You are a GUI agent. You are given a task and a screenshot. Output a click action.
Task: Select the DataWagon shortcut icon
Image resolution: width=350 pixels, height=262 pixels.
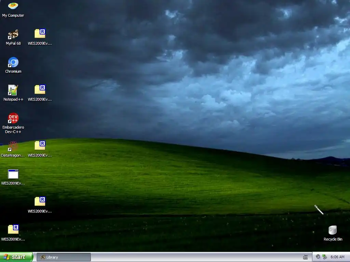pos(13,149)
